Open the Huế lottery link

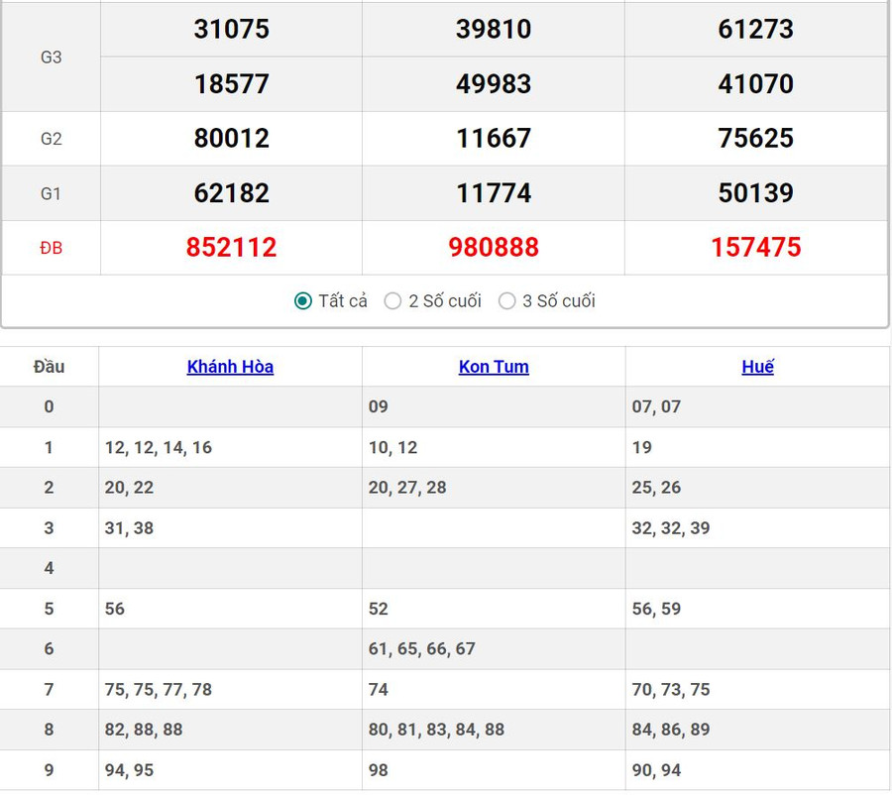757,367
